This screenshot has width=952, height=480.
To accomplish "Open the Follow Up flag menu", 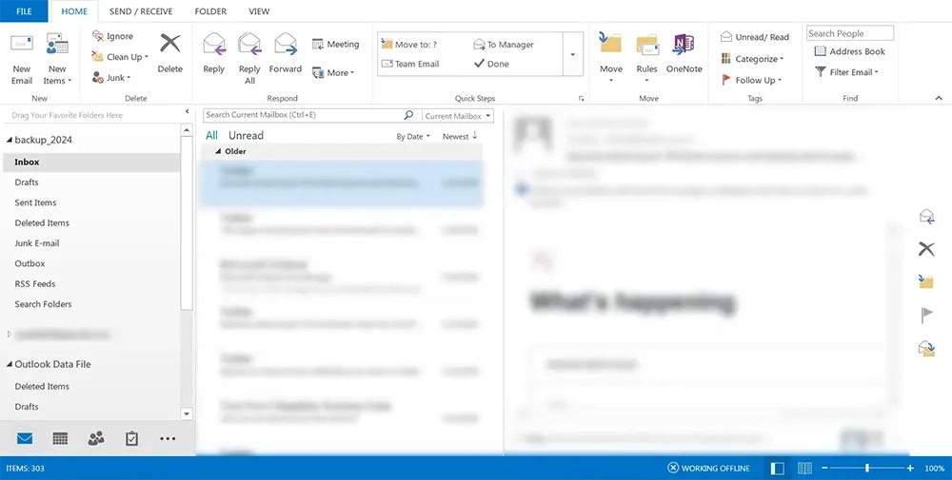I will tap(751, 80).
